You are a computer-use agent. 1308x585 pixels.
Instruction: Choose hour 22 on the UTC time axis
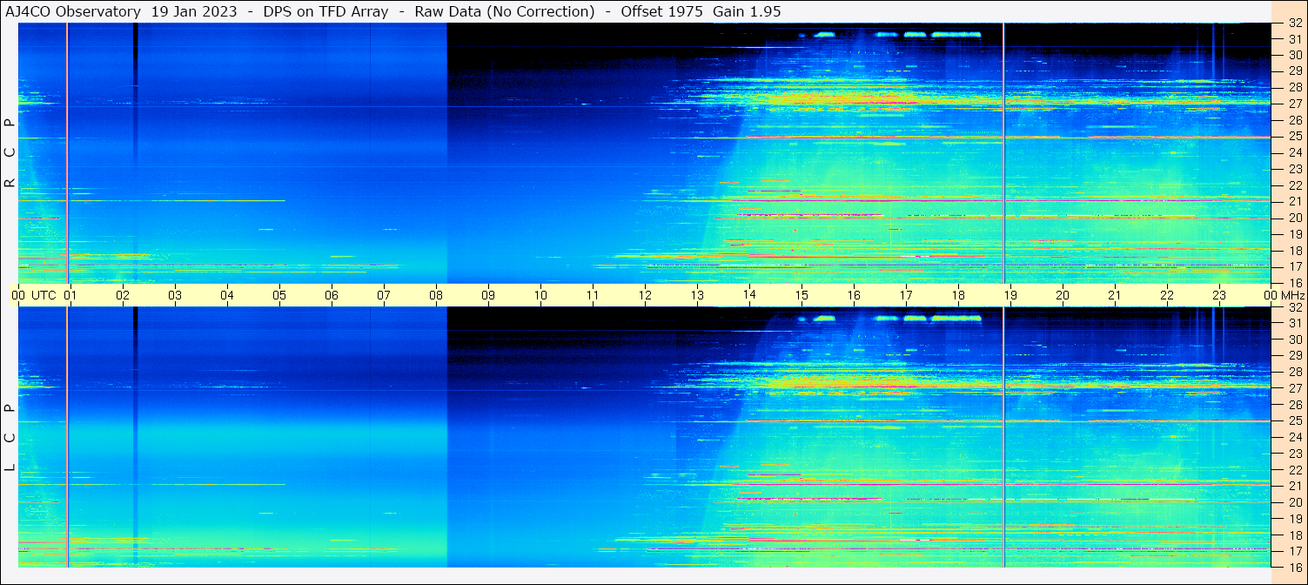(1167, 295)
